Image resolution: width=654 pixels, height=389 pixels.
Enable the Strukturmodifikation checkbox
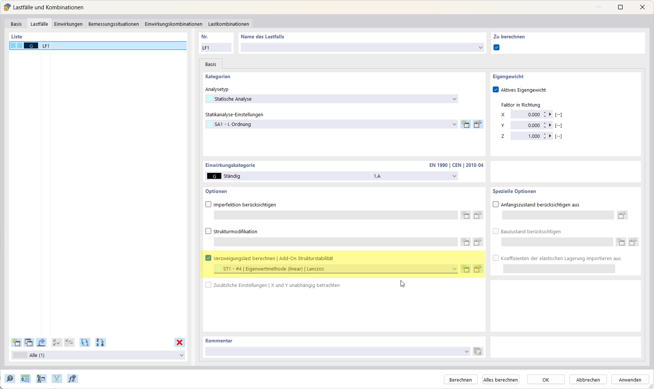[208, 231]
